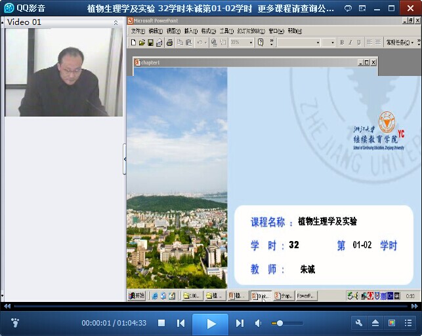Click the Save floppy disk icon
The image size is (422, 336).
(150, 43)
